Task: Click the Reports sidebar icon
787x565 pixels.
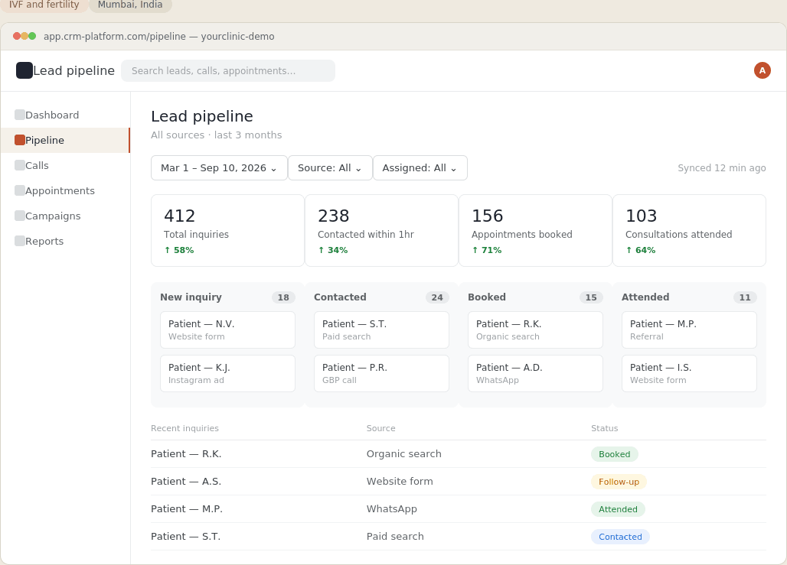Action: [x=20, y=241]
